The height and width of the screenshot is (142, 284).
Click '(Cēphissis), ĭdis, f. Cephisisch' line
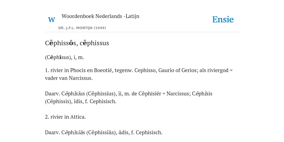click(81, 102)
